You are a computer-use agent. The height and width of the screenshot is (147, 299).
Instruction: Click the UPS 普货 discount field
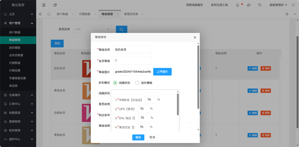pyautogui.click(x=144, y=109)
